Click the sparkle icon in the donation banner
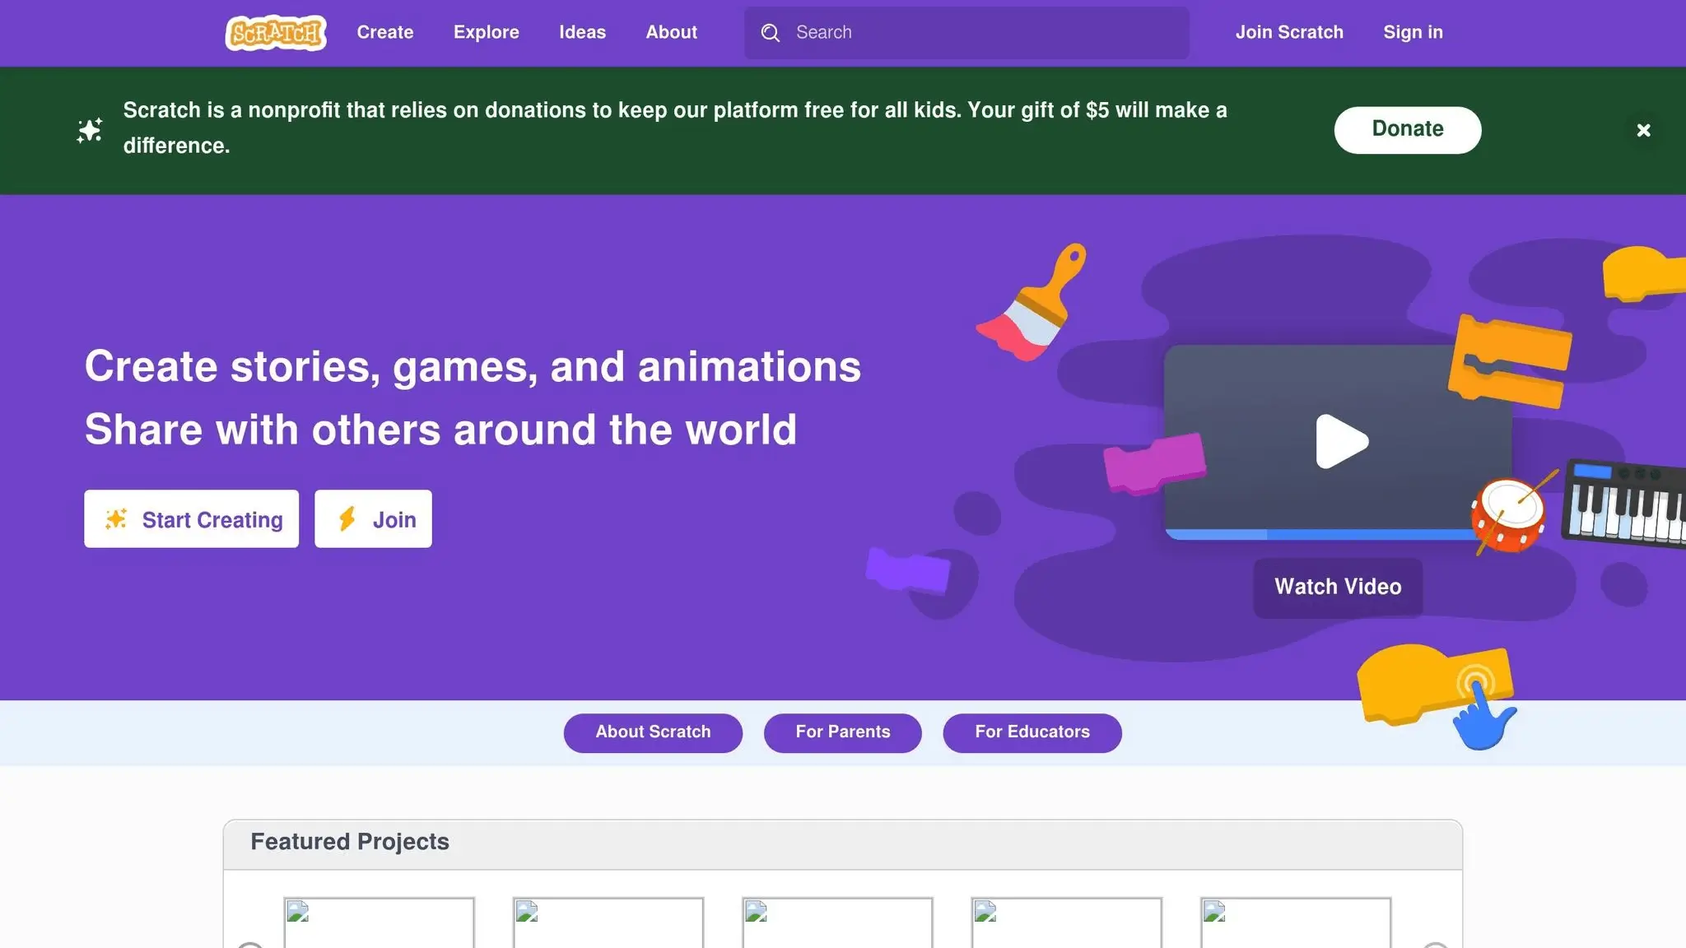 pos(89,129)
